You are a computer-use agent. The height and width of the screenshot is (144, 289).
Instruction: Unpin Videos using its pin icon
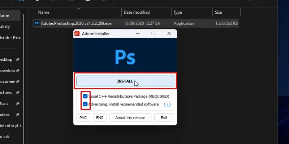click(x=17, y=114)
